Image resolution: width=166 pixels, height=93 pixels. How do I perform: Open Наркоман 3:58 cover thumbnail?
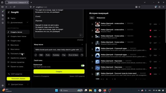[x=98, y=68]
